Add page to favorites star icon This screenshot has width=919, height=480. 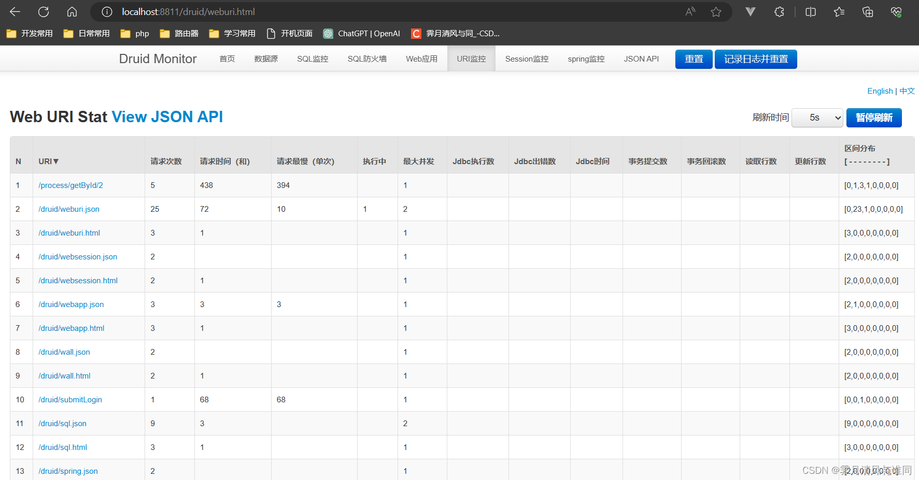pos(716,11)
